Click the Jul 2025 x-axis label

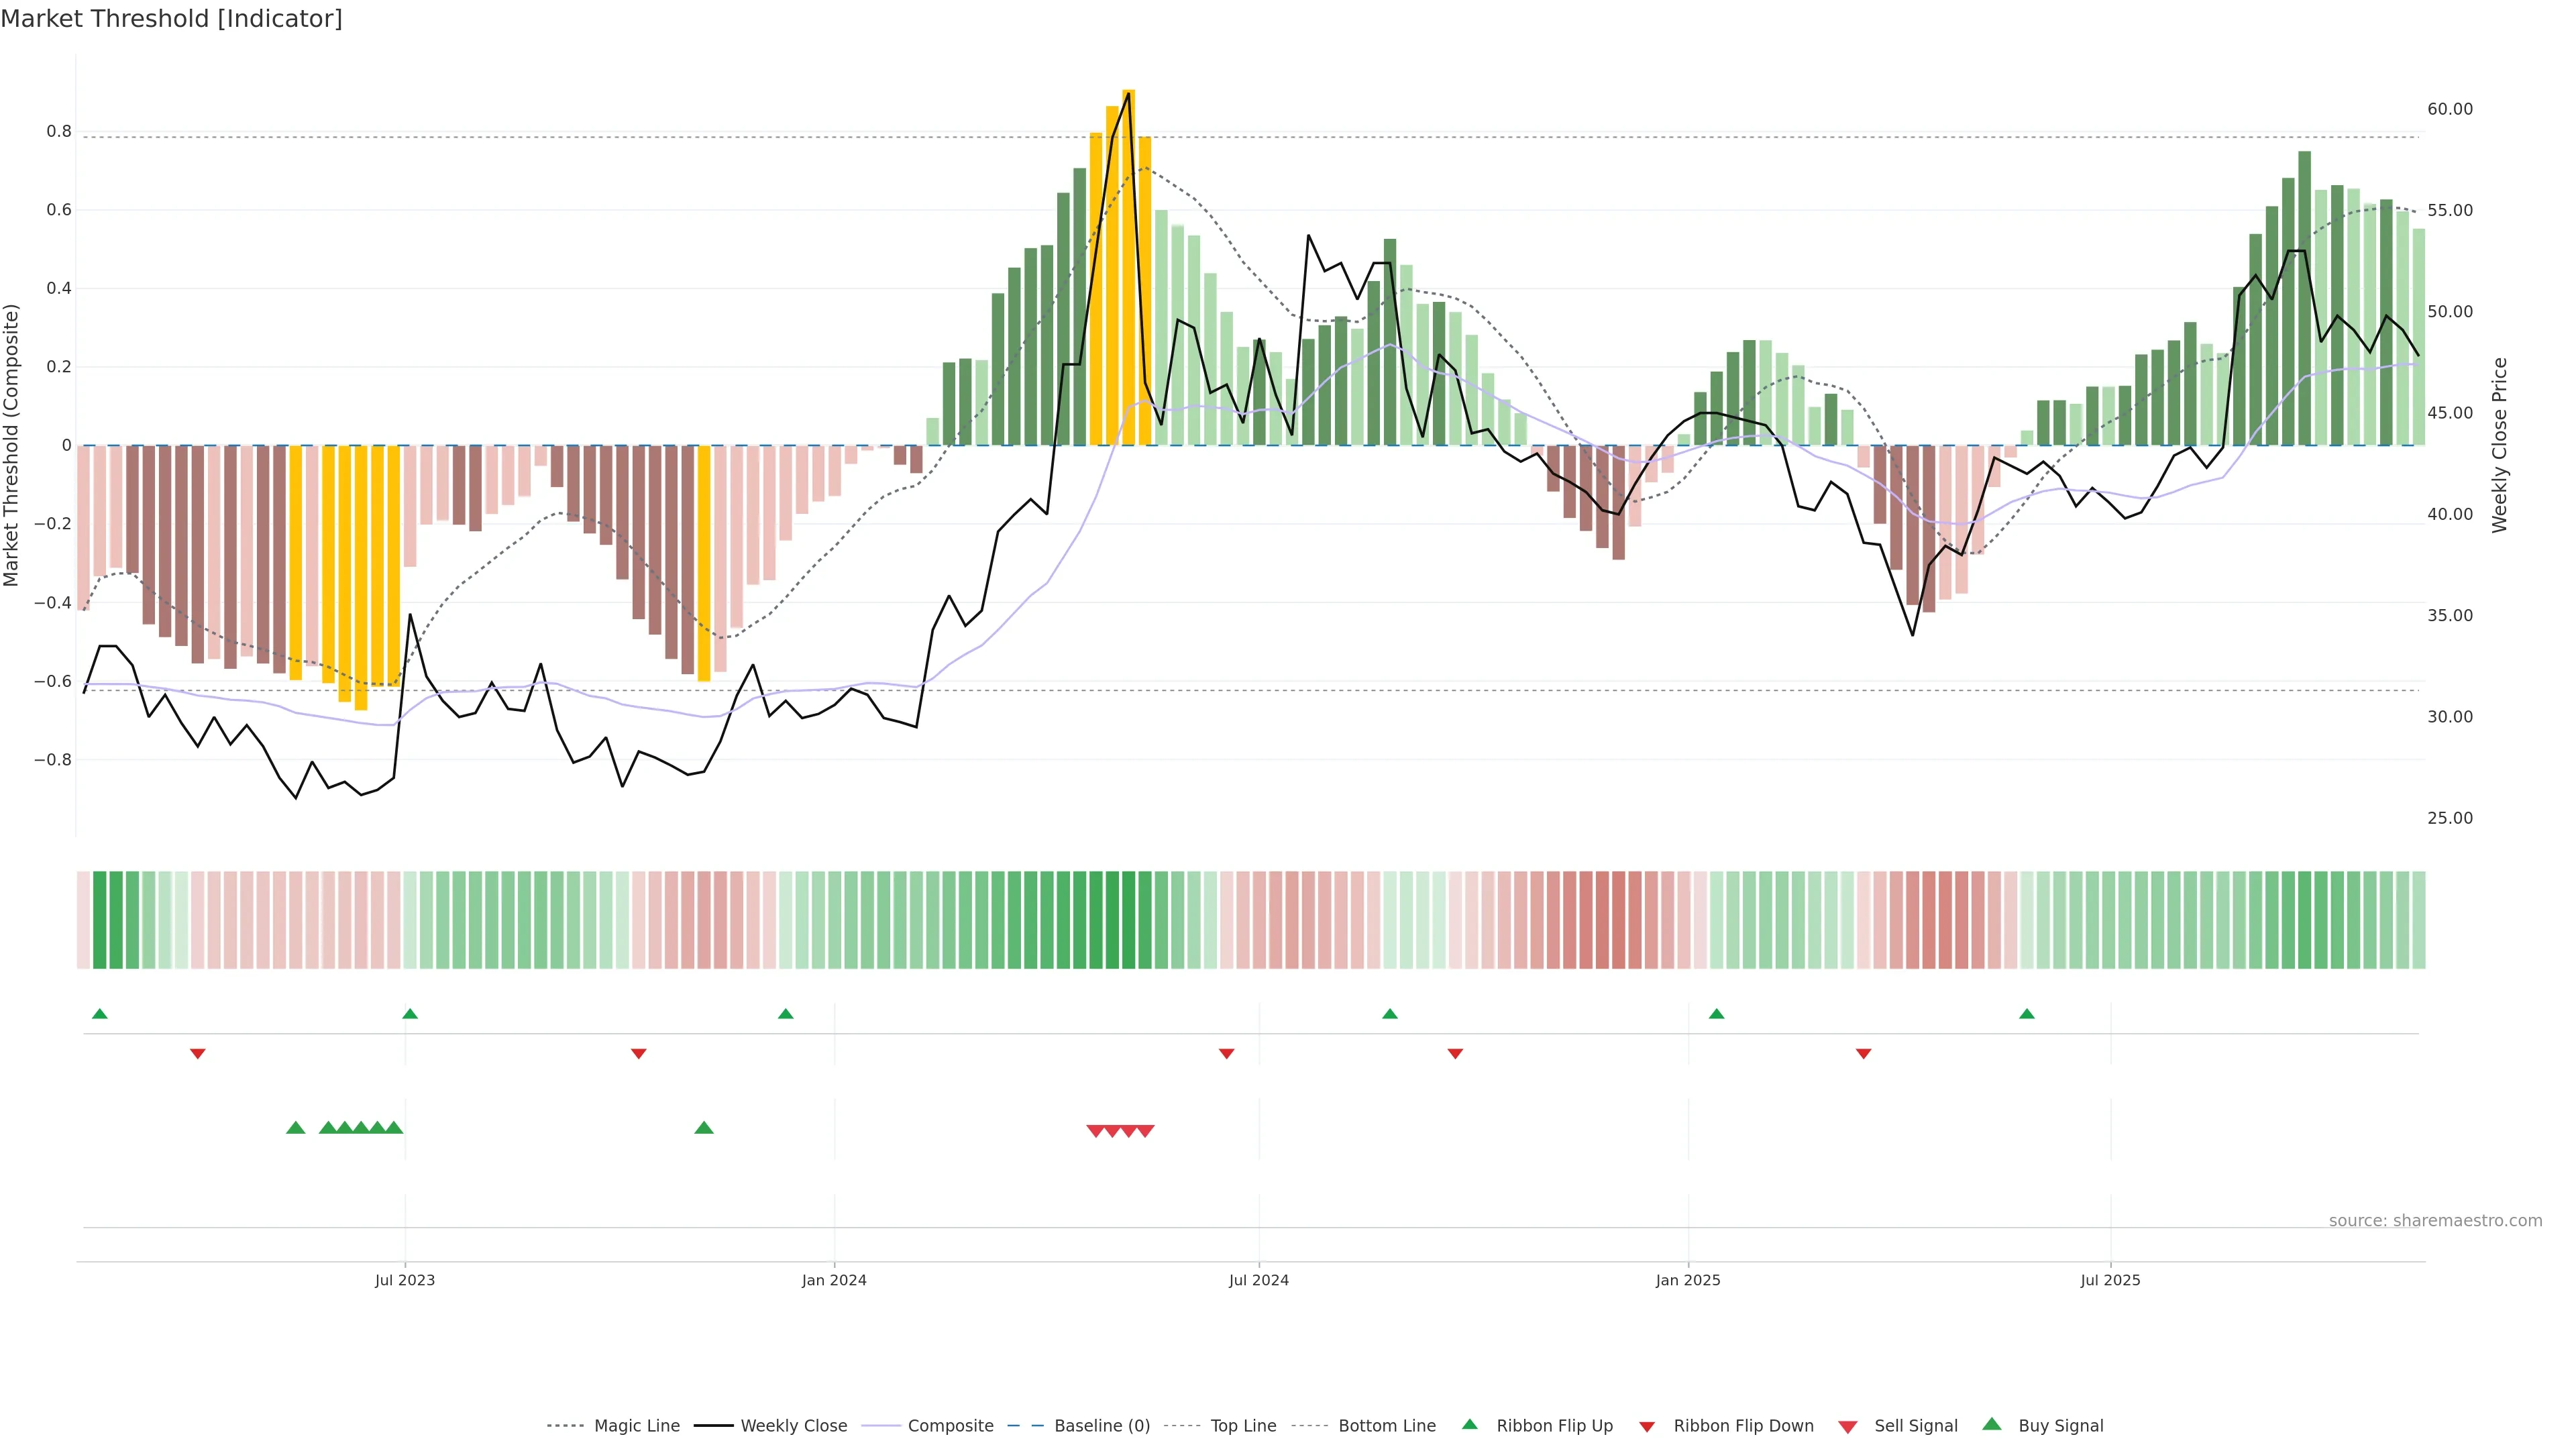coord(2110,1280)
